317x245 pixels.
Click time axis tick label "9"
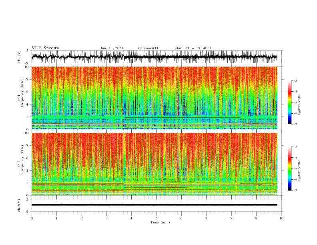click(256, 218)
